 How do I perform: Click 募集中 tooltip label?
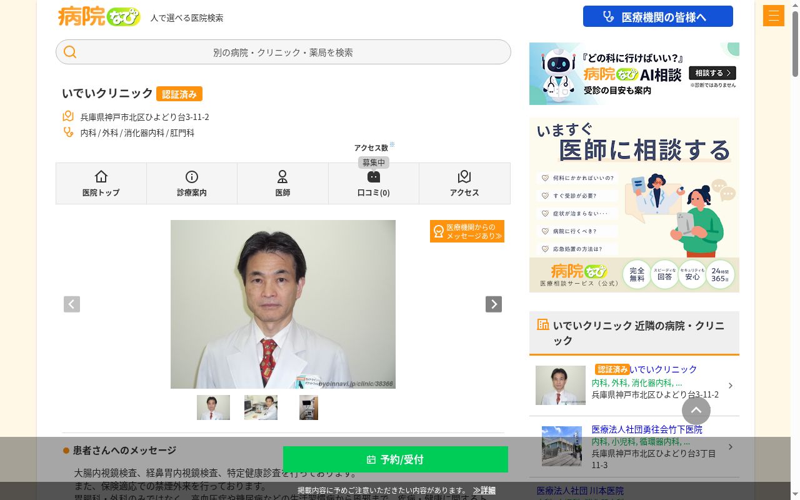[374, 162]
